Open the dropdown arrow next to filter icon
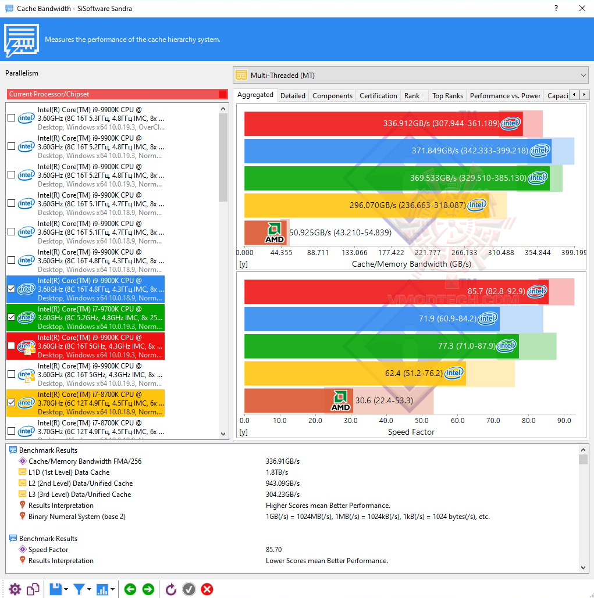The height and width of the screenshot is (598, 594). (x=90, y=590)
